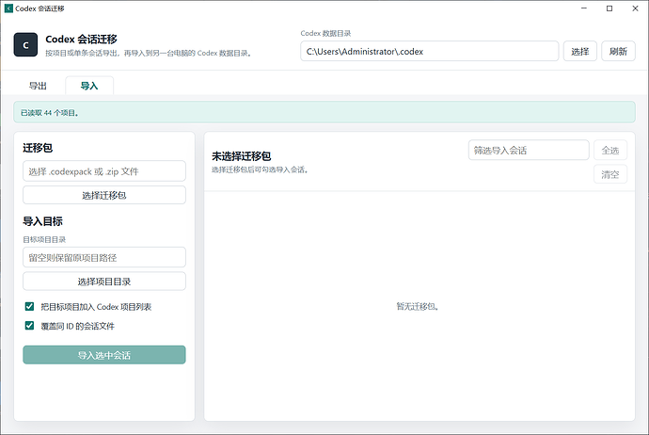
Task: Click the Codex app logo icon
Action: pyautogui.click(x=25, y=45)
